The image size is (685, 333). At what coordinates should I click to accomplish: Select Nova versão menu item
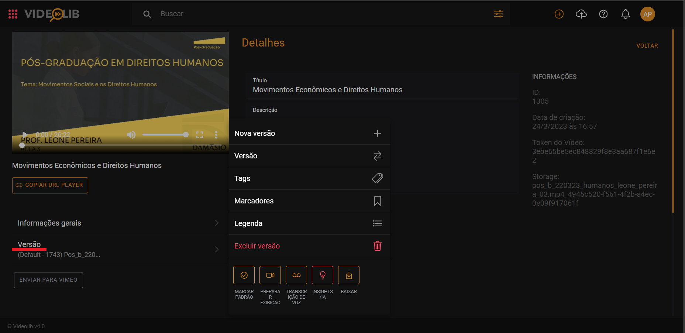309,133
